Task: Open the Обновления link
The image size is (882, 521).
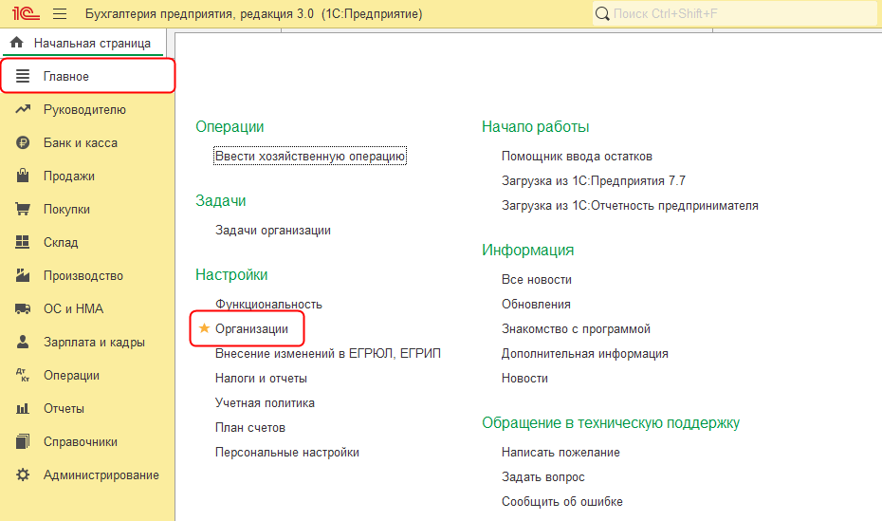Action: [x=536, y=304]
